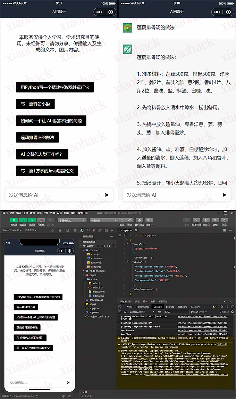The image size is (236, 399).
Task: Open the 项目 menu
Action: pyautogui.click(x=5, y=213)
